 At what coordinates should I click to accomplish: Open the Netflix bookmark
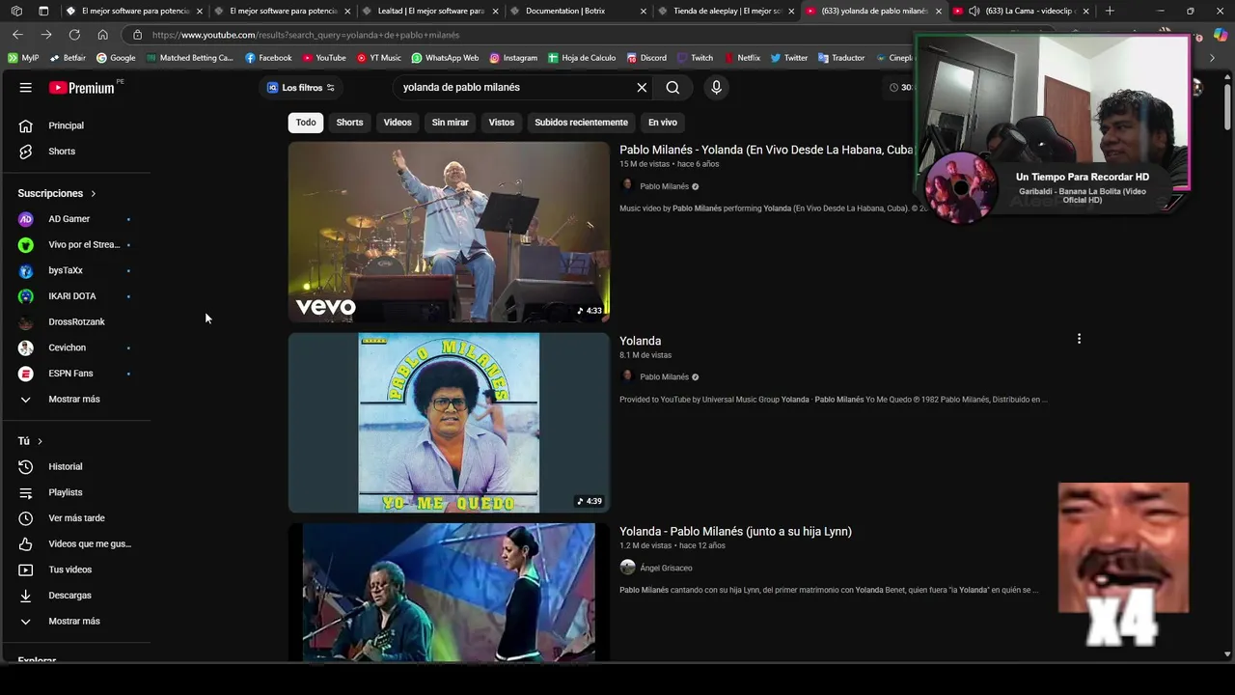point(742,58)
